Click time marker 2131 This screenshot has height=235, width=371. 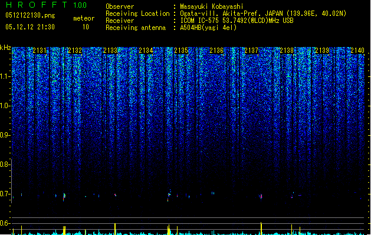click(x=40, y=51)
